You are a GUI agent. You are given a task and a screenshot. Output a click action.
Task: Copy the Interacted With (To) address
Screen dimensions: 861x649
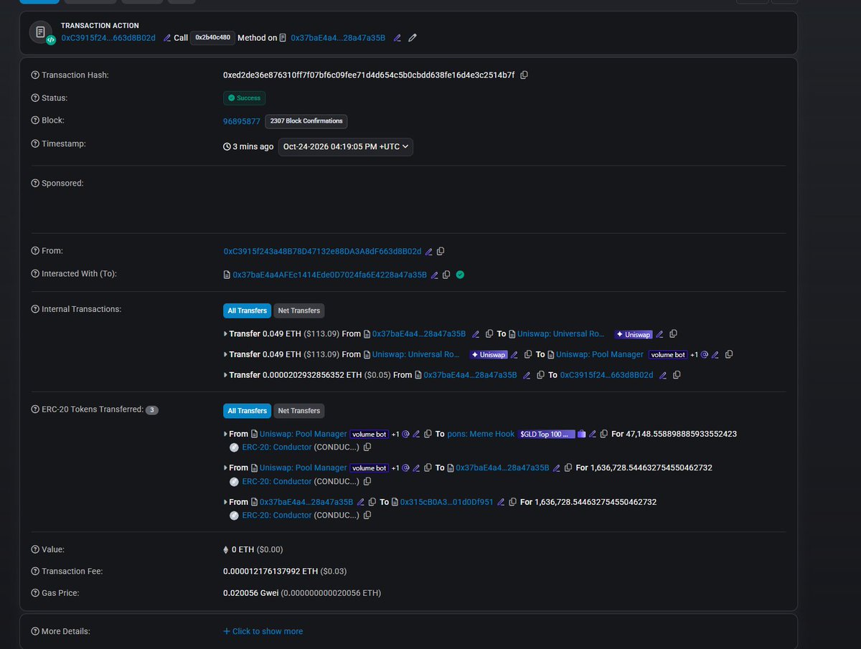click(446, 275)
